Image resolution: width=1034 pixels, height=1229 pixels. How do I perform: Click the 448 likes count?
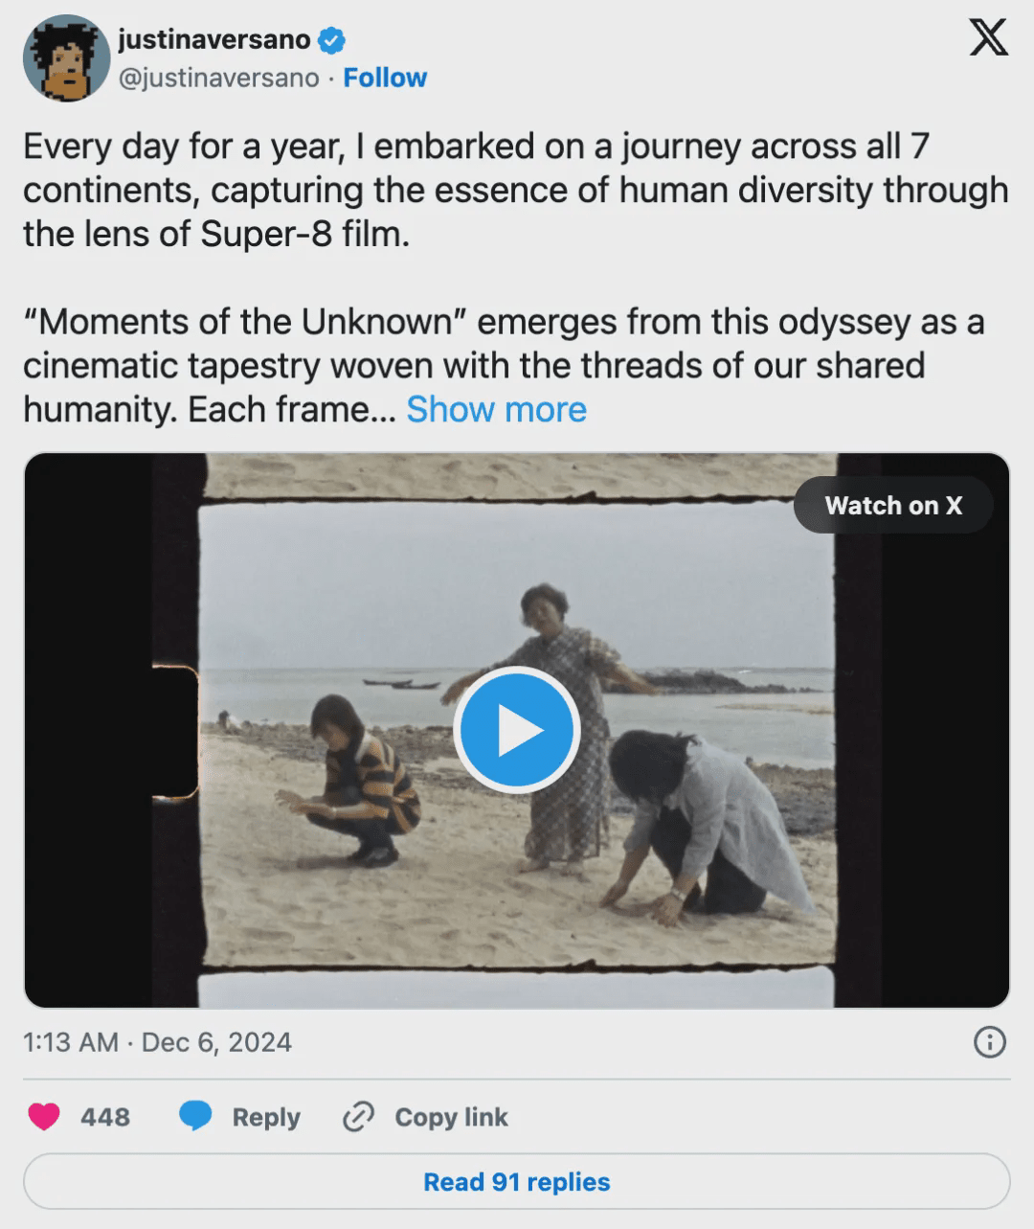(x=105, y=1117)
